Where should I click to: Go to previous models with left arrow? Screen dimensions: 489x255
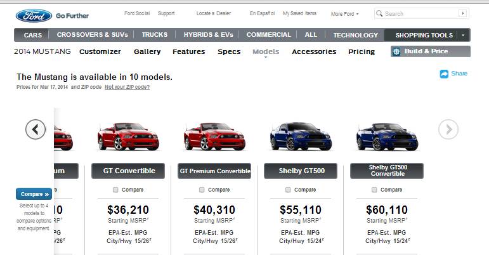pos(36,129)
